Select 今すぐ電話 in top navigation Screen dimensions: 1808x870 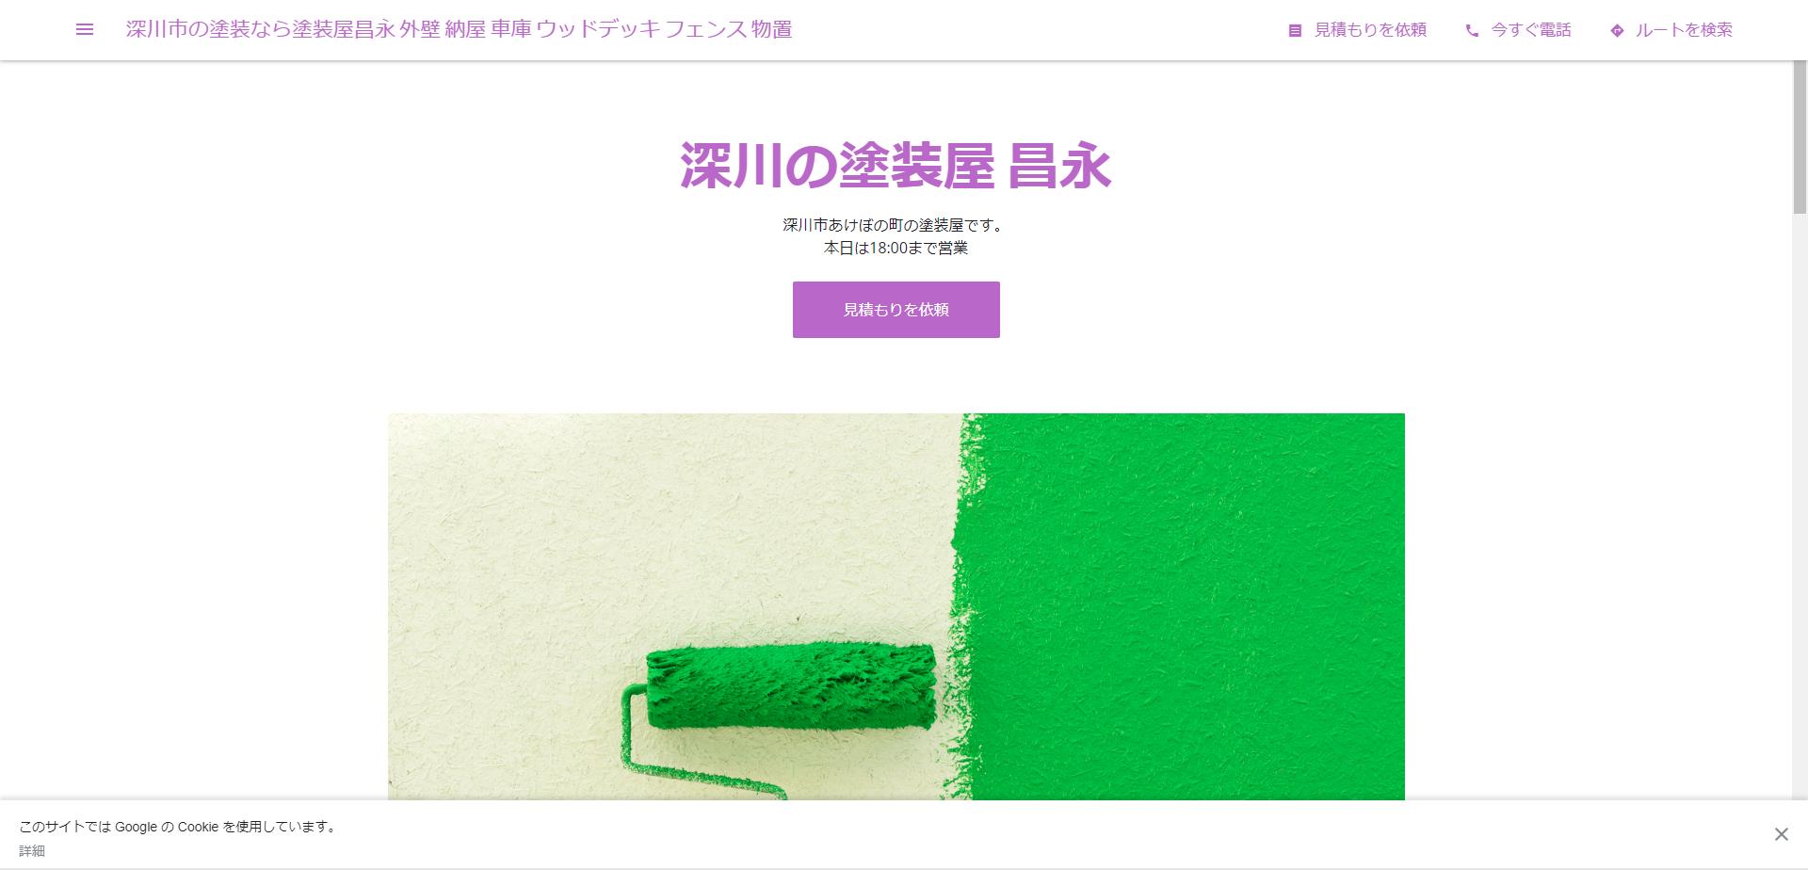point(1531,30)
